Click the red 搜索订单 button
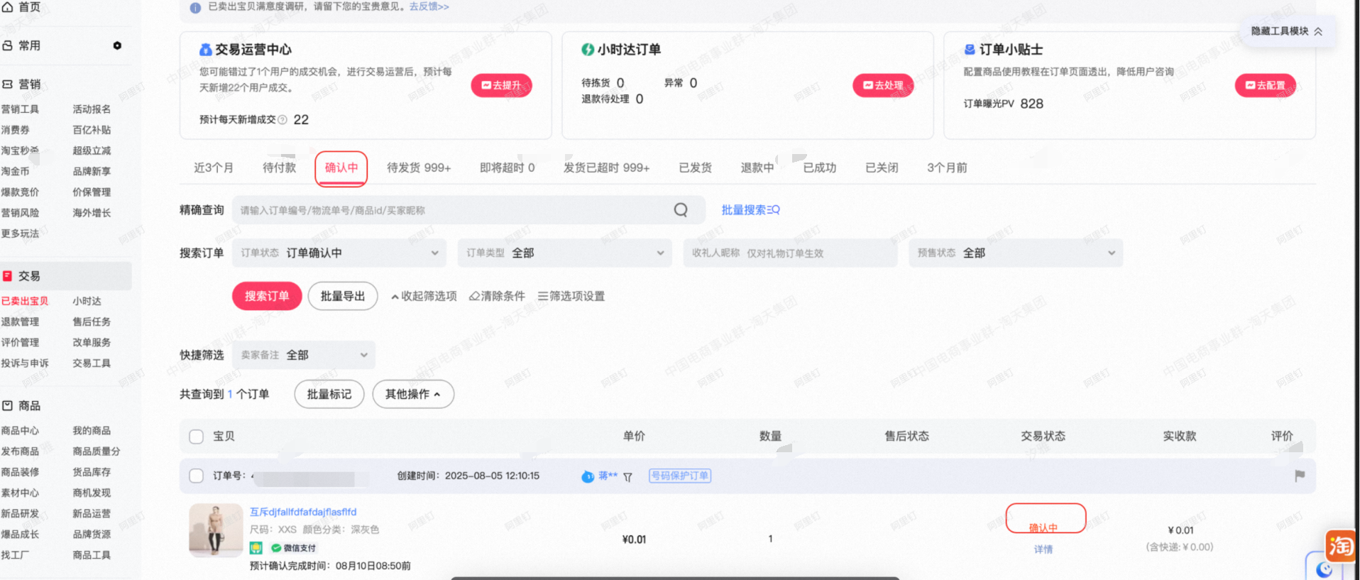The image size is (1360, 580). (x=267, y=296)
